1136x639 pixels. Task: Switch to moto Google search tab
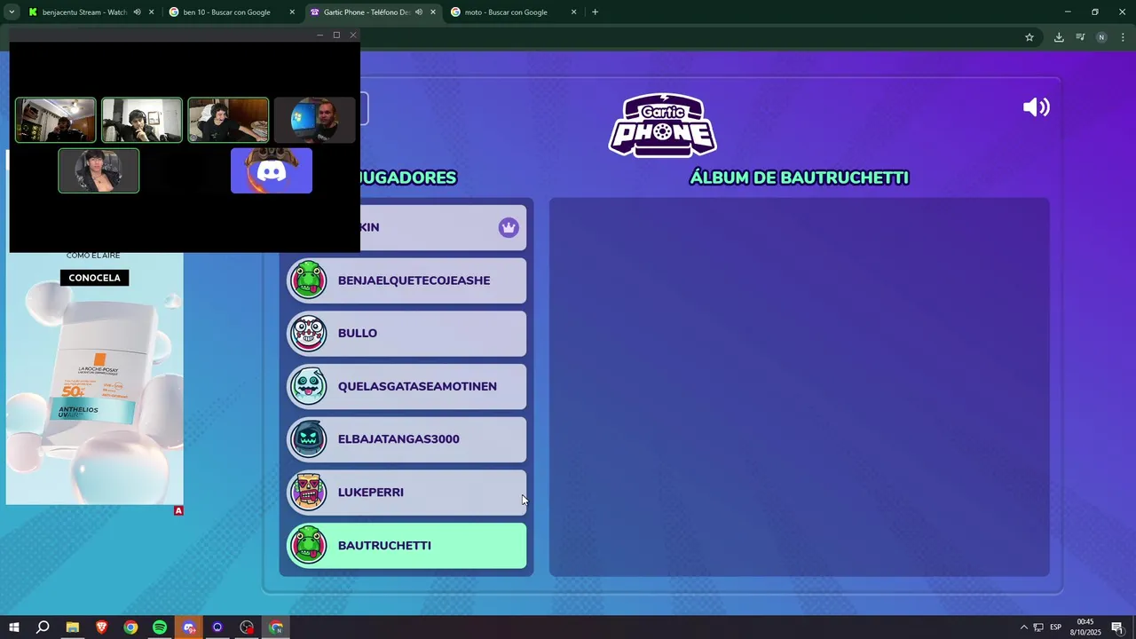pyautogui.click(x=506, y=12)
